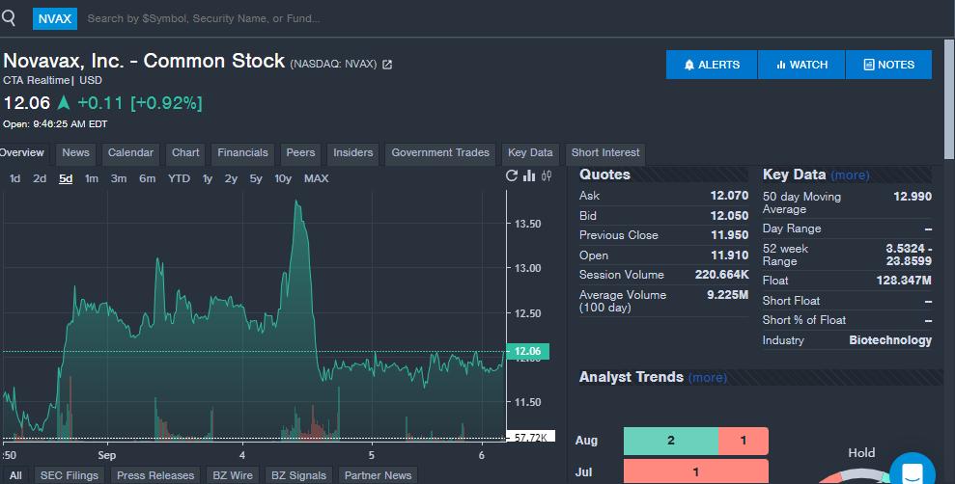Add stock via Watch button
This screenshot has height=484, width=955.
pyautogui.click(x=801, y=65)
